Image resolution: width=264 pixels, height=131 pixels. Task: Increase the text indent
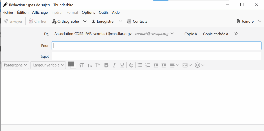[163, 65]
